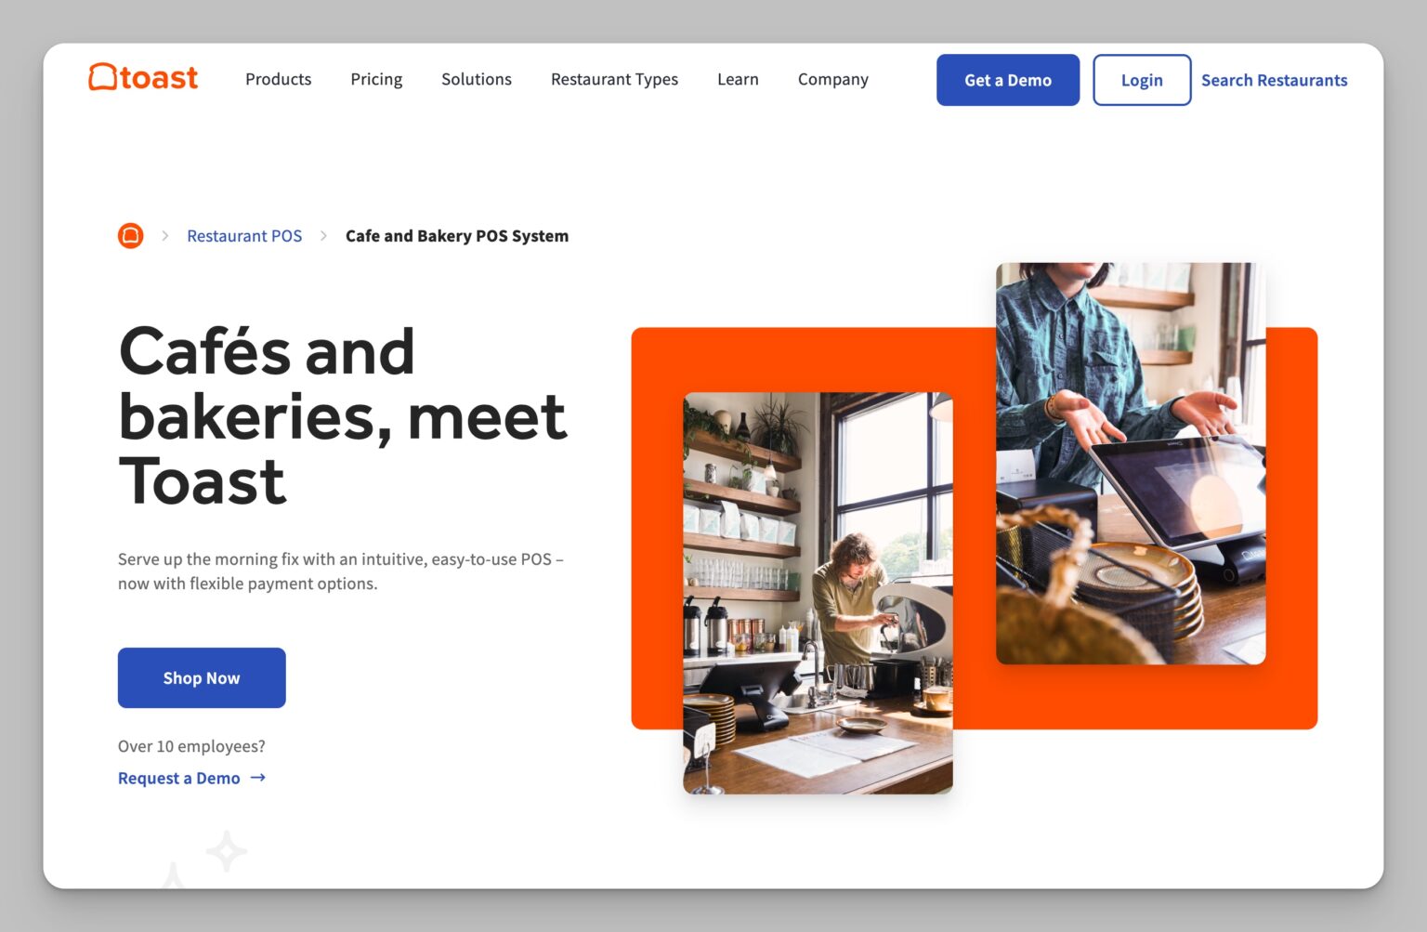Follow the Request a Demo text link
This screenshot has height=932, width=1427.
pos(179,779)
